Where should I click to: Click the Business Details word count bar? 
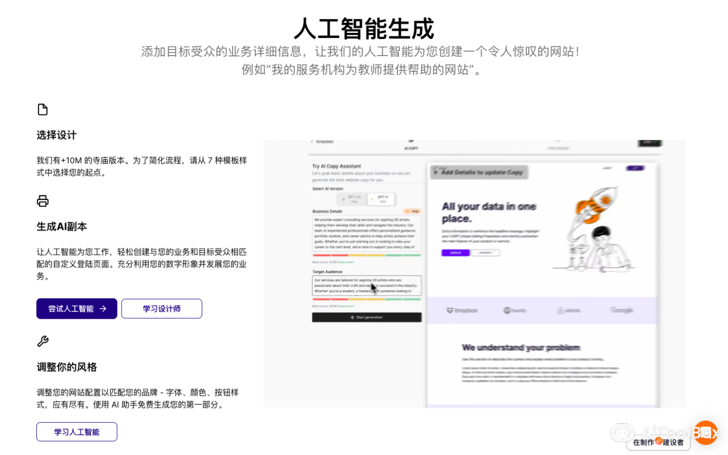pos(367,255)
